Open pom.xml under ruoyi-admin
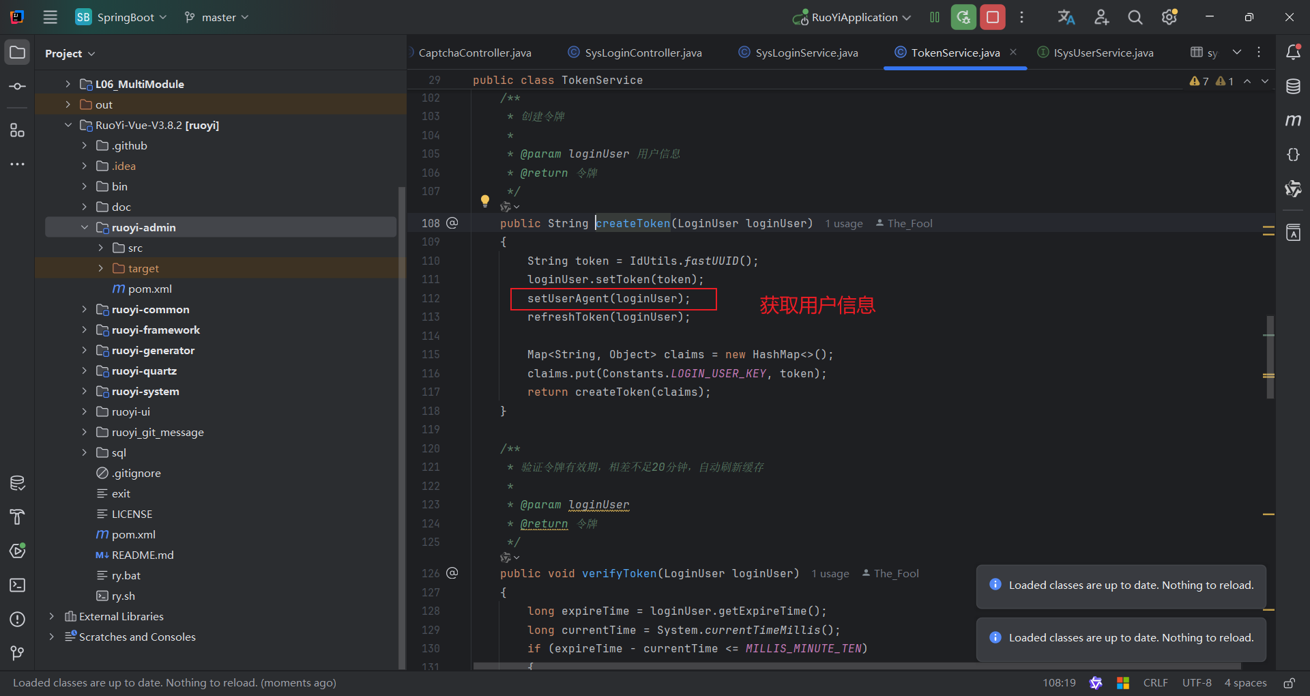 tap(142, 289)
